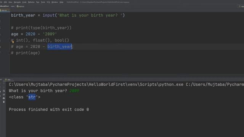Click 'What is your birth year?' console prompt
This screenshot has width=244, height=137.
38,91
